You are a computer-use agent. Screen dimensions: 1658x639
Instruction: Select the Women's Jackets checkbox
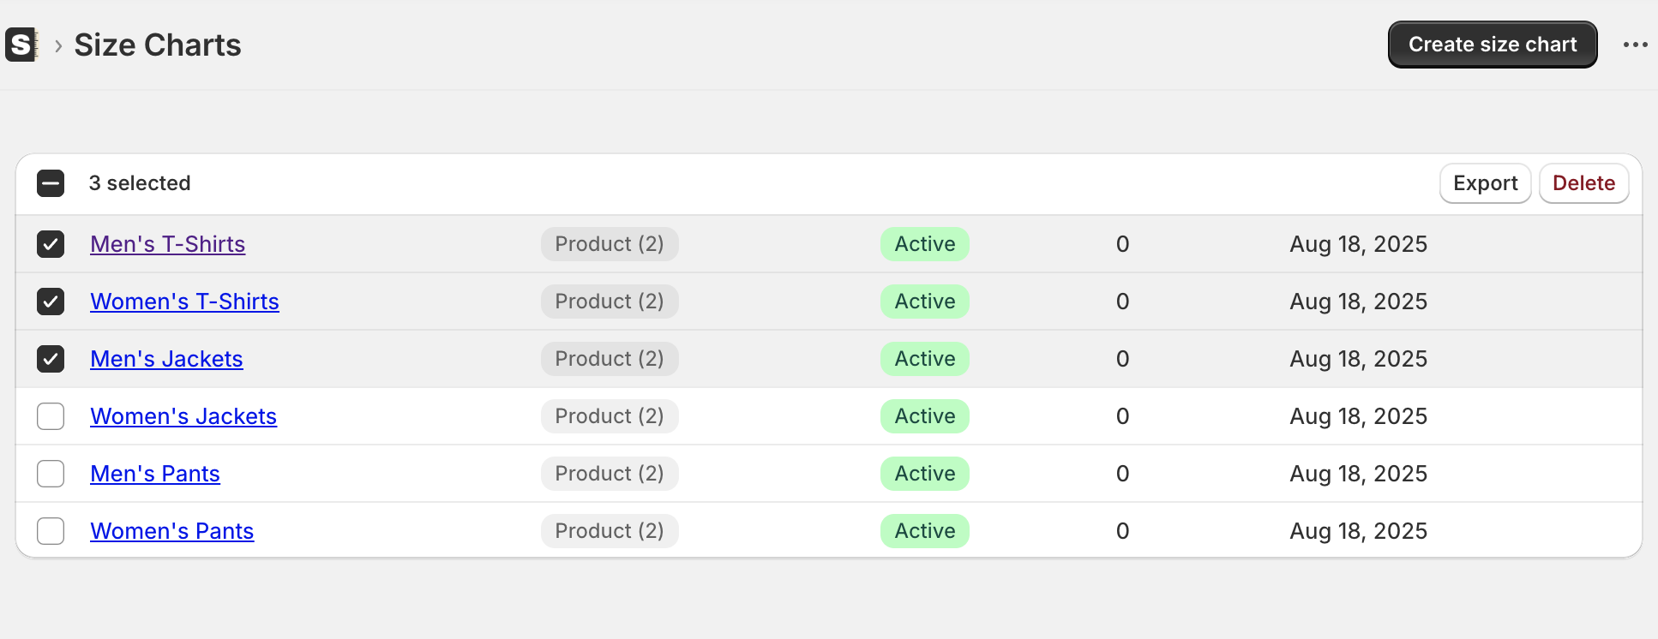51,416
